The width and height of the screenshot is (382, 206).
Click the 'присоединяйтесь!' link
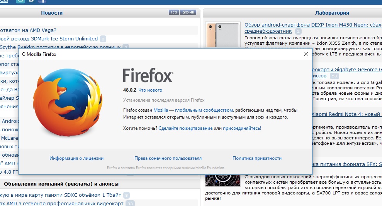pyautogui.click(x=242, y=128)
